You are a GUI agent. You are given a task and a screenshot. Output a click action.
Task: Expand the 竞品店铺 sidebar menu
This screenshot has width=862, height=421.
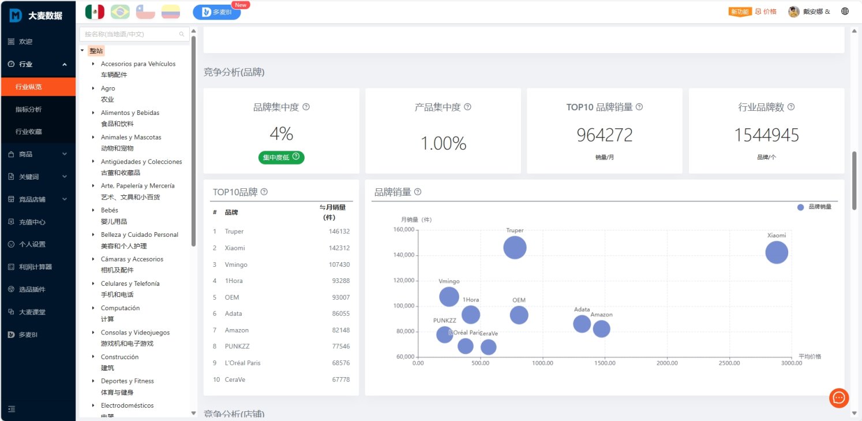[x=38, y=199]
